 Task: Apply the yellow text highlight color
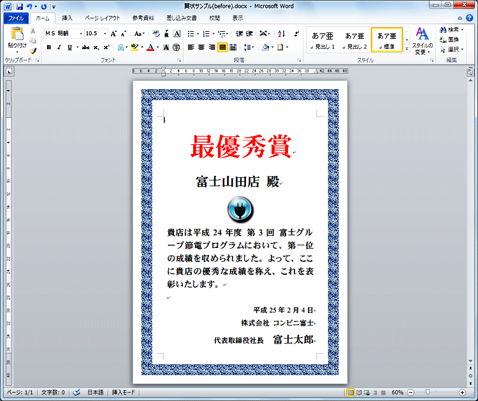click(x=134, y=47)
